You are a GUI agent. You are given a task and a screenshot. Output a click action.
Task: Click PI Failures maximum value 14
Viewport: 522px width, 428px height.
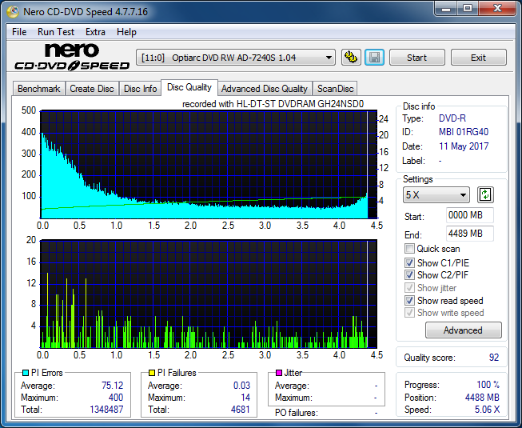pyautogui.click(x=245, y=398)
